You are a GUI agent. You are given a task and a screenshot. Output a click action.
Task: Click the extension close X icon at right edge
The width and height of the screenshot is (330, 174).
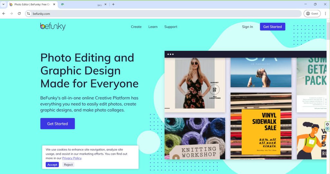point(327,124)
